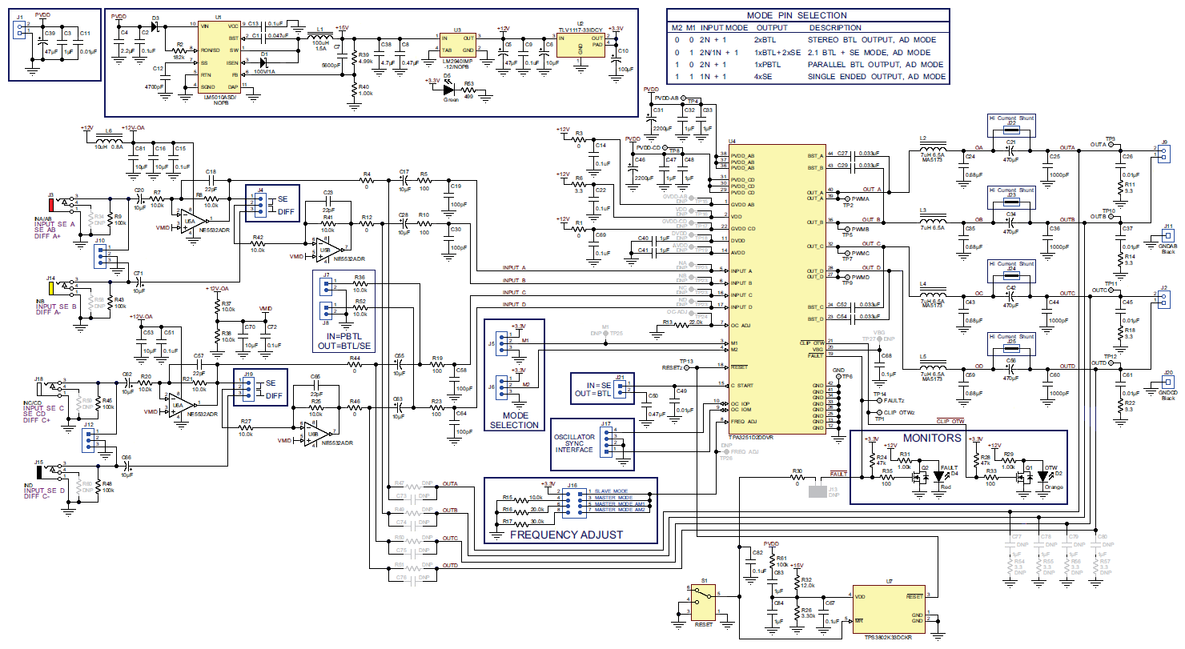Screen dimensions: 1185x649
Task: Click the S1 RESET switch symbol
Action: pos(704,603)
